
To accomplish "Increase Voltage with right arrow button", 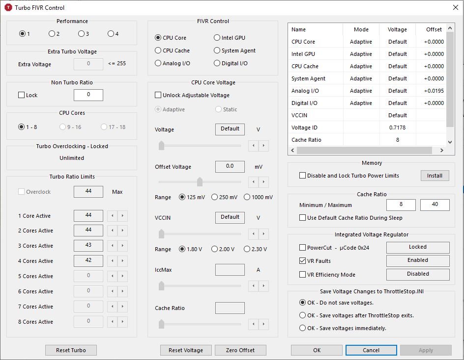I will click(263, 146).
